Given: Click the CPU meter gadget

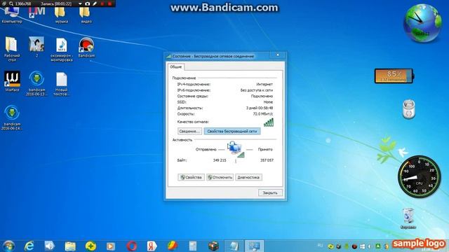Looking at the screenshot, I should click(420, 176).
